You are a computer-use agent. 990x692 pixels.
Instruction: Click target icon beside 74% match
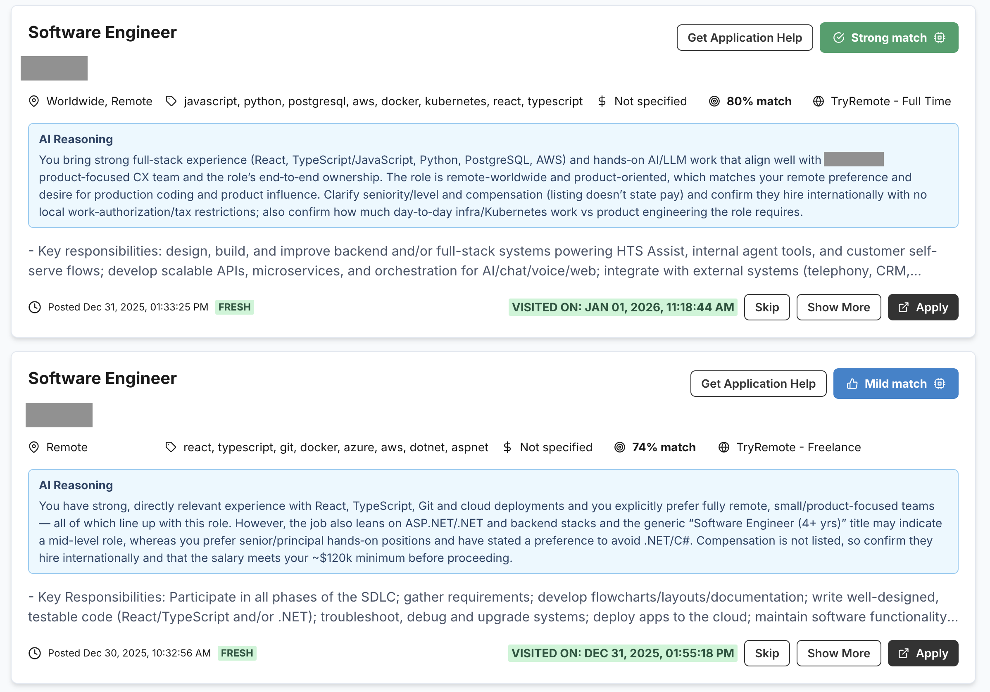tap(620, 447)
